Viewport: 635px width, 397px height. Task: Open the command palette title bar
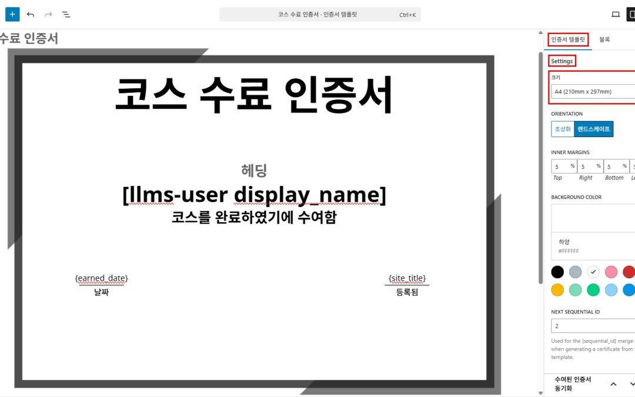point(320,15)
